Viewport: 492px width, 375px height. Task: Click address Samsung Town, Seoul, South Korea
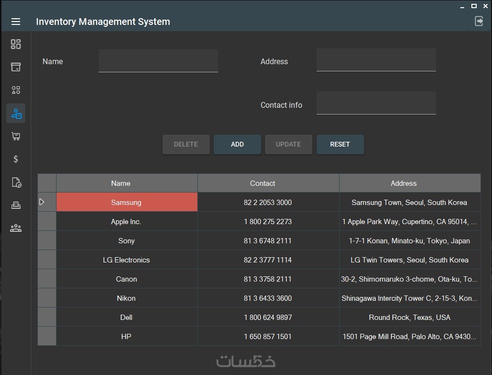coord(410,202)
